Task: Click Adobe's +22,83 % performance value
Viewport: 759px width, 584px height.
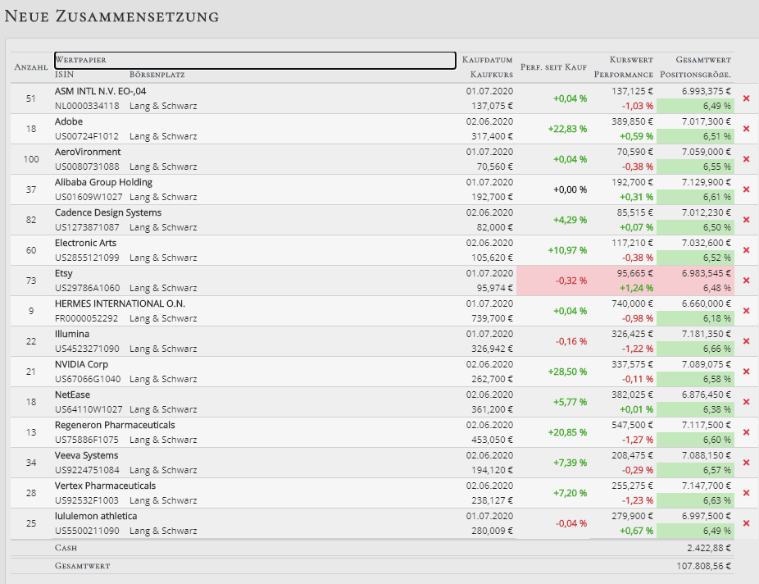Action: point(567,129)
